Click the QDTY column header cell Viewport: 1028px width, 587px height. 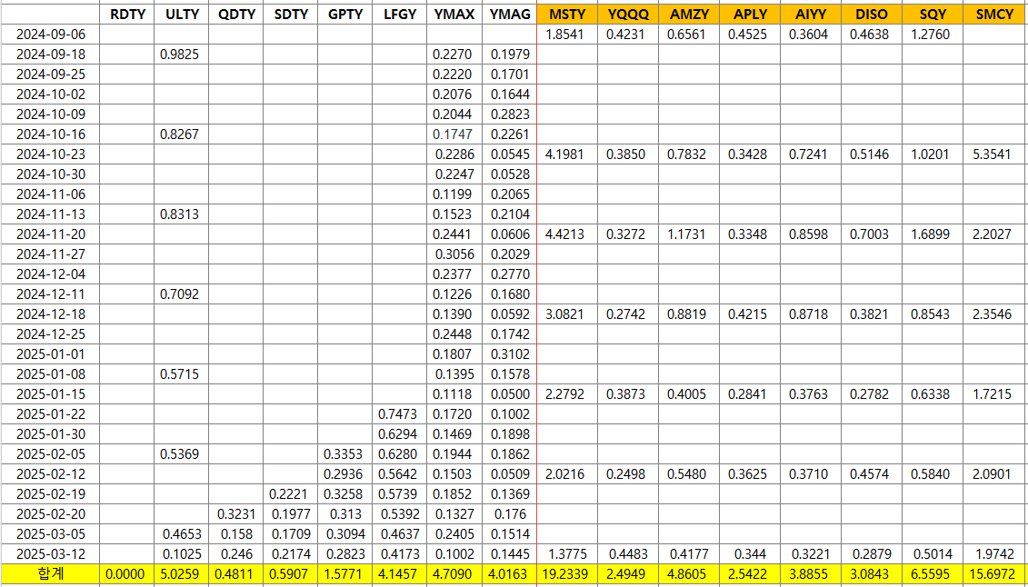point(236,14)
